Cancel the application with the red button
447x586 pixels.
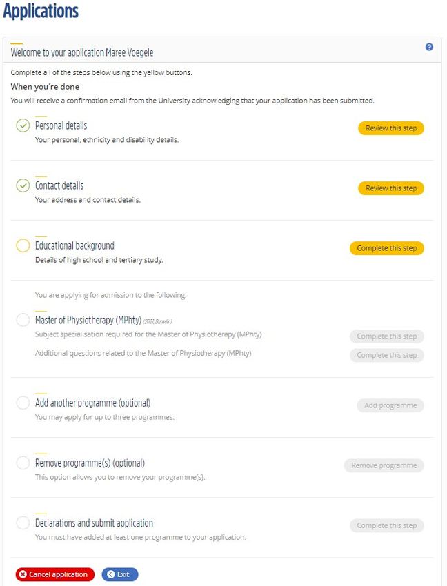[55, 574]
